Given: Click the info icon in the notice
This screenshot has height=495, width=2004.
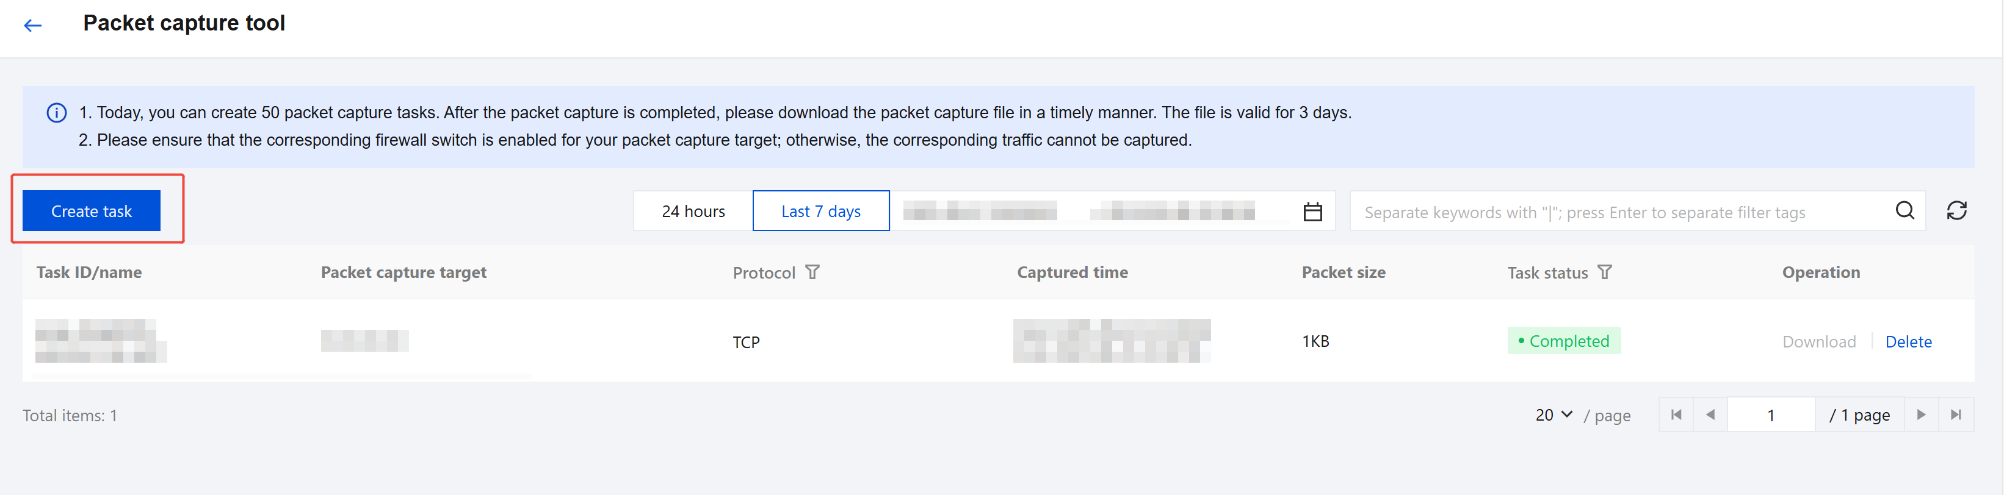Looking at the screenshot, I should click(57, 113).
